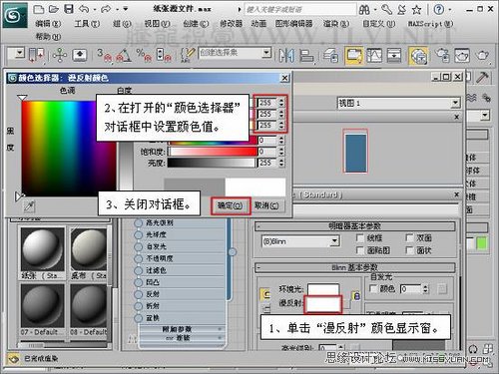Toggle the percent snap icon

point(144,55)
